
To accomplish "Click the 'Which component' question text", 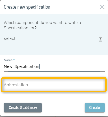I will (42, 23).
